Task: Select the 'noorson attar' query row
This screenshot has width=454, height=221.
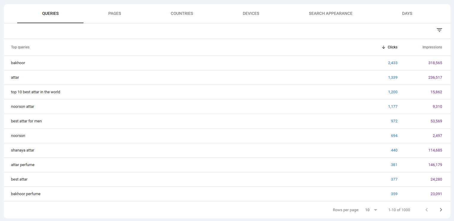Action: pyautogui.click(x=23, y=107)
